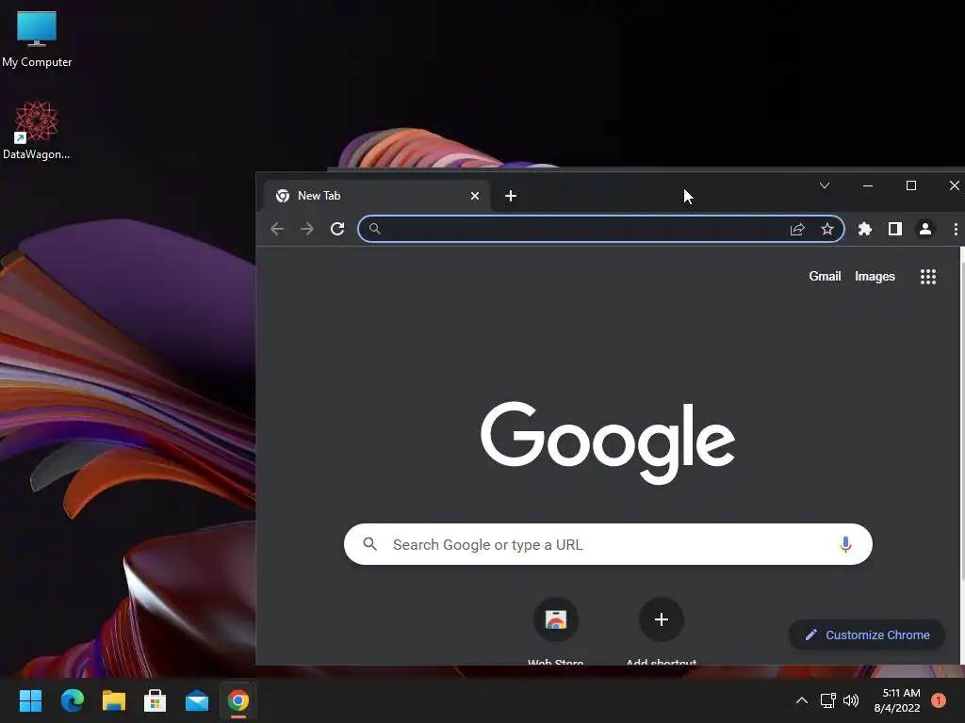Viewport: 965px width, 723px height.
Task: Open volume speaker tray icon
Action: [851, 700]
